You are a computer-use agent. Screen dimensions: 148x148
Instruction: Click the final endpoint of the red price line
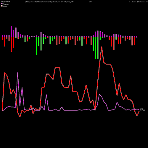click(139, 111)
